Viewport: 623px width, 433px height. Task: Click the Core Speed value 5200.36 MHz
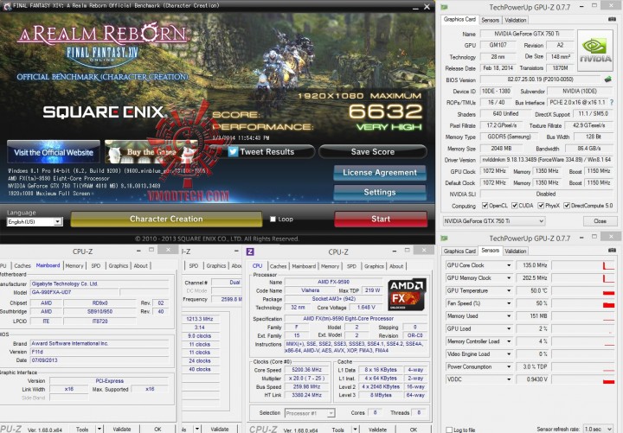(307, 370)
